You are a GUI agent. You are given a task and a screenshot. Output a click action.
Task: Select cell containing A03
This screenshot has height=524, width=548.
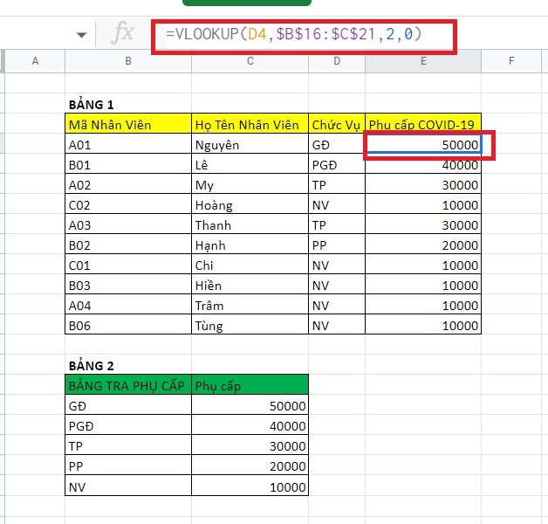click(128, 224)
